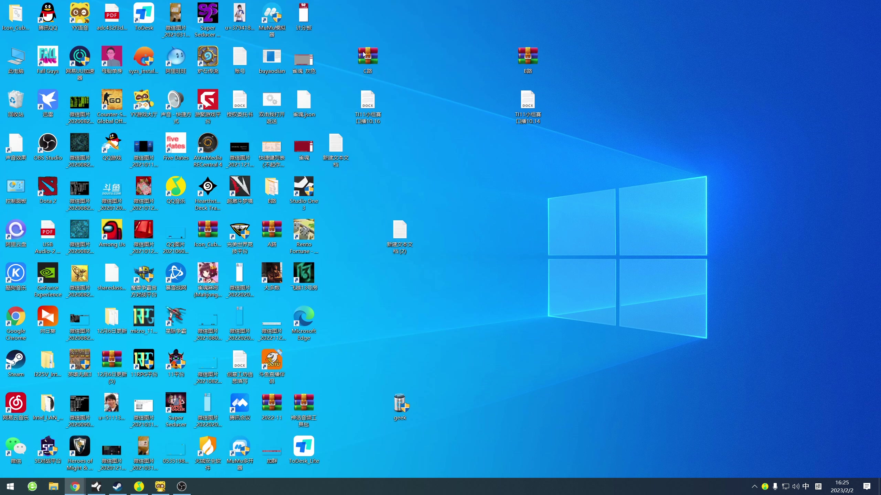Switch to Chrome in the taskbar
This screenshot has height=495, width=881.
coord(75,486)
